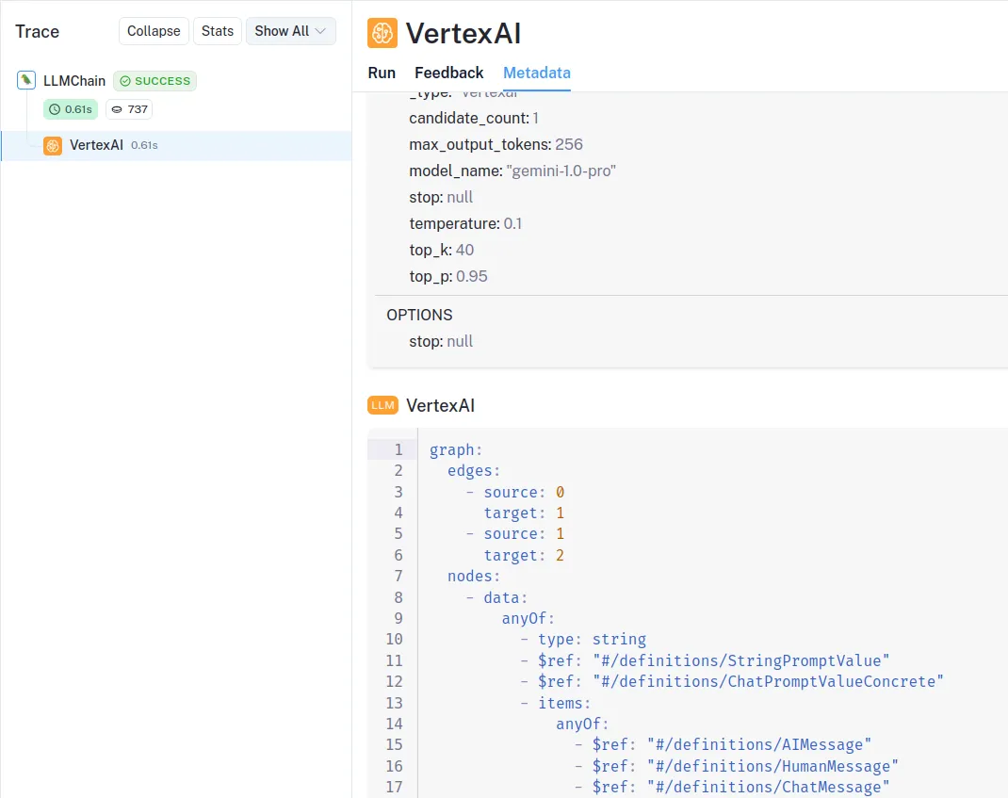
Task: Switch to the Feedback tab
Action: pos(448,73)
